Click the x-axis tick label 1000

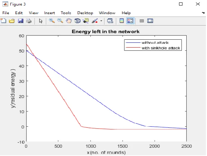point(91,146)
